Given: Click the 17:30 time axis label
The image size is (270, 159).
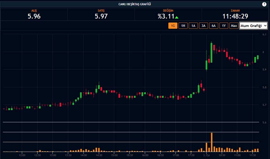Looking at the screenshot, I should point(191,155).
